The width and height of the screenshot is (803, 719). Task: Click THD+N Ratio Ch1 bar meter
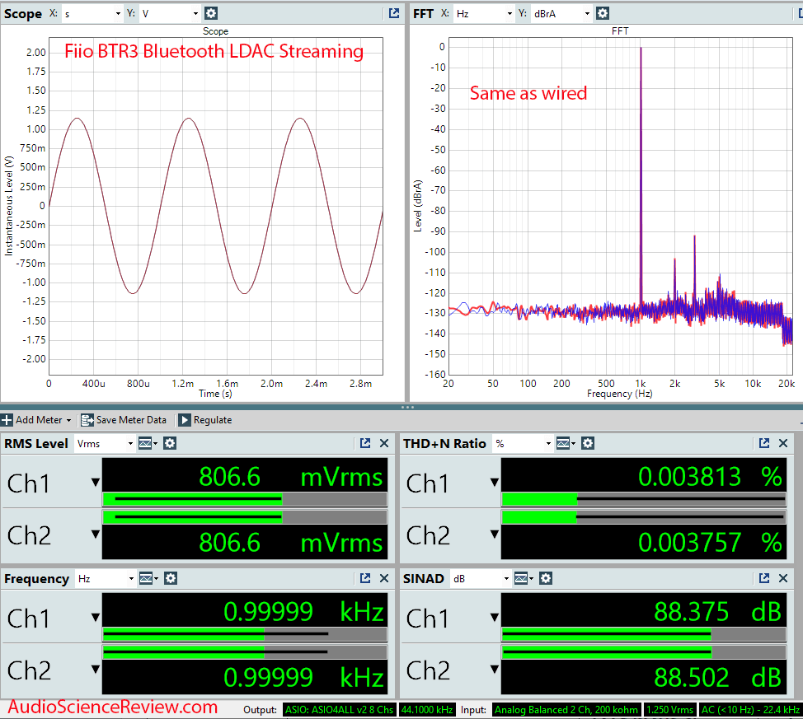click(x=644, y=499)
